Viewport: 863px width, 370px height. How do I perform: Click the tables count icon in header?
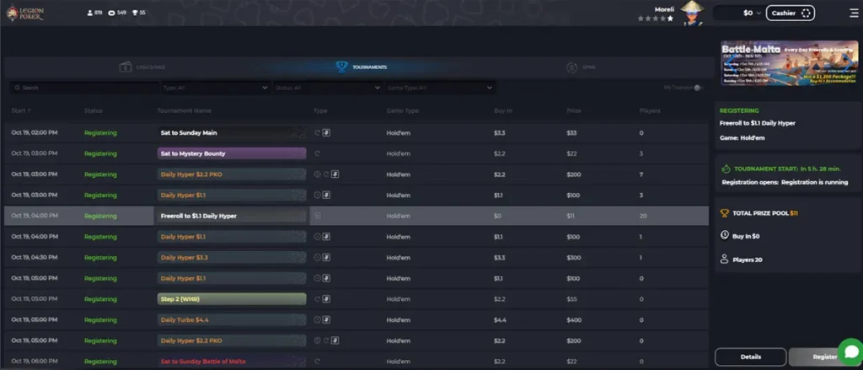112,13
